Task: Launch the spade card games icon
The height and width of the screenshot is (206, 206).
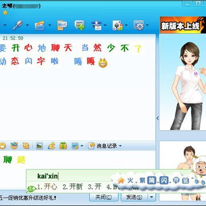Action: click(118, 25)
